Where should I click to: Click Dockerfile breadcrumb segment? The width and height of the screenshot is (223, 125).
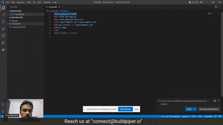(x=54, y=11)
